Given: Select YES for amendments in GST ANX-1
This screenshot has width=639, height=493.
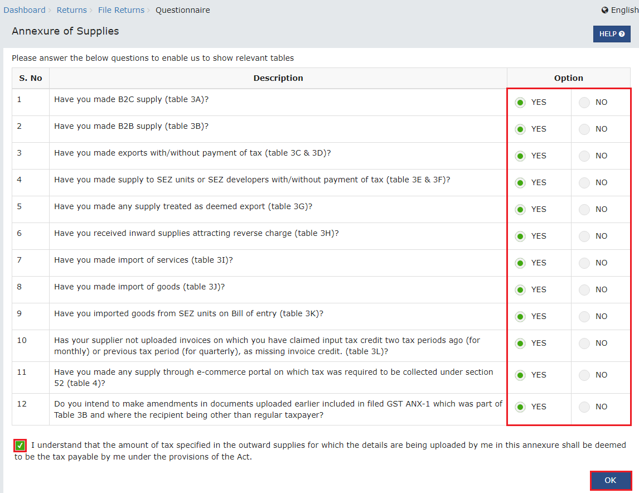Looking at the screenshot, I should pyautogui.click(x=520, y=407).
